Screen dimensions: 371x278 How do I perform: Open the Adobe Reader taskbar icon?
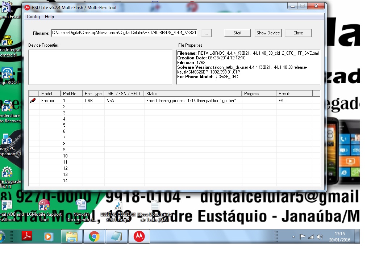[x=27, y=236]
